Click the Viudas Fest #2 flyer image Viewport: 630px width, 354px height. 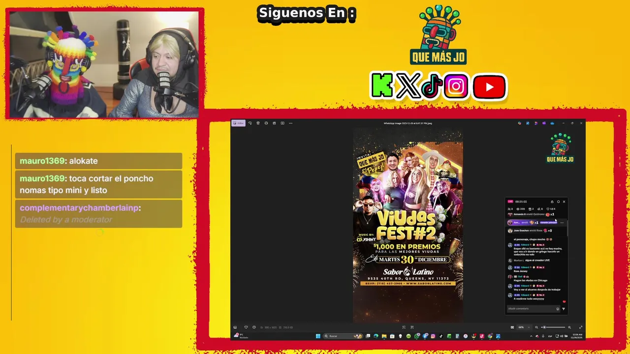click(x=408, y=226)
